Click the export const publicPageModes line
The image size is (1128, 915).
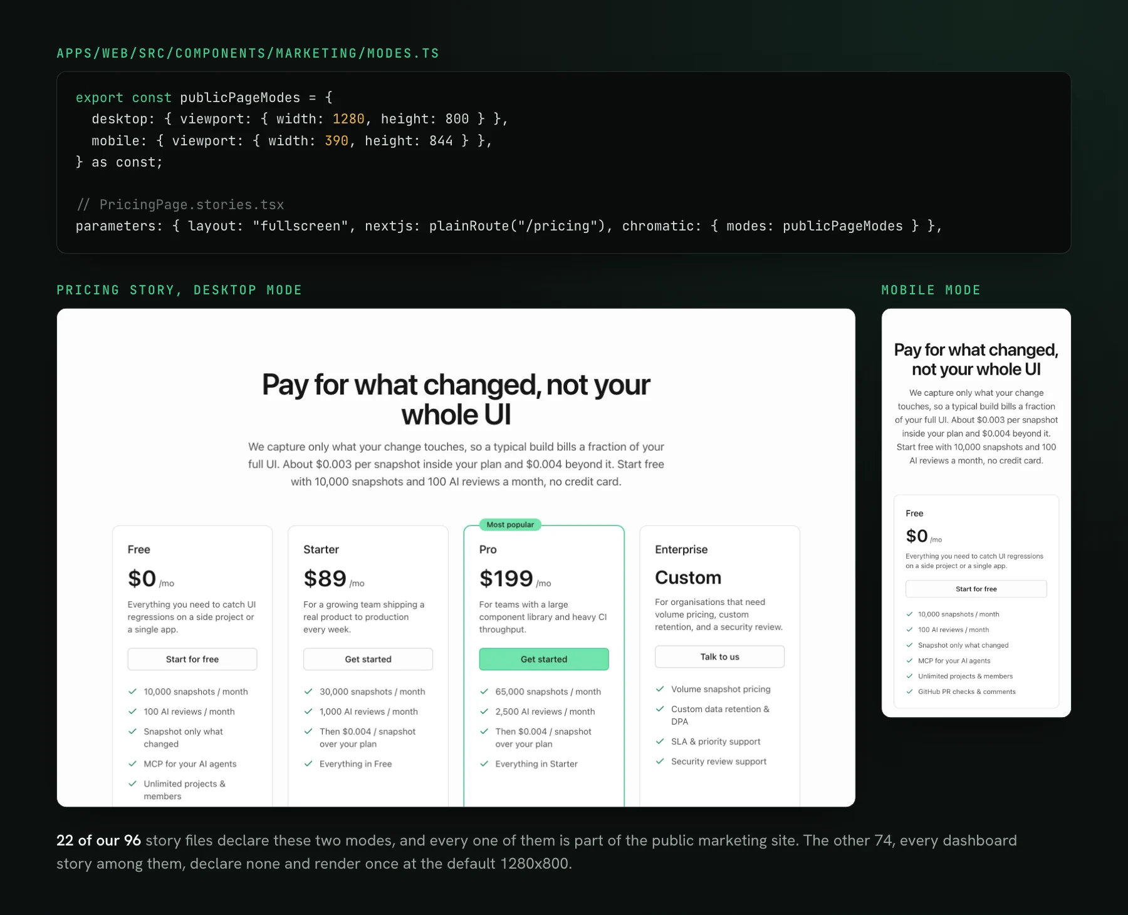click(x=204, y=98)
